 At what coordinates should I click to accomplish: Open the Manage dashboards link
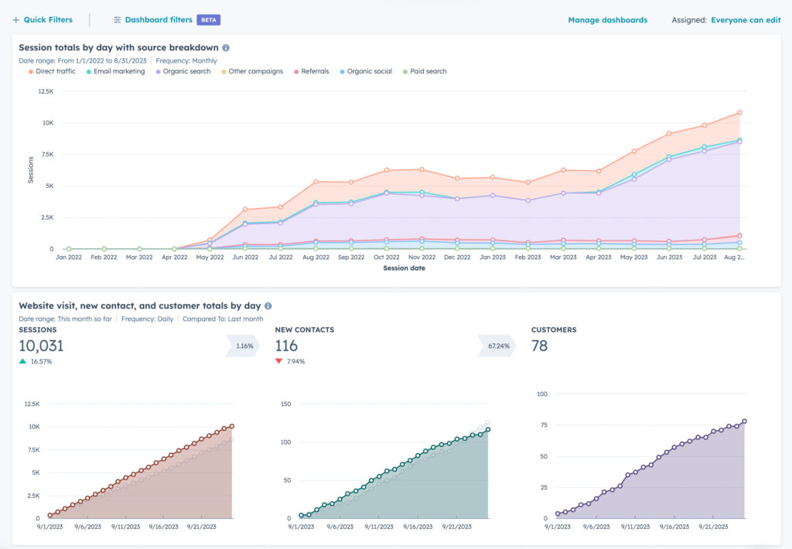[607, 20]
